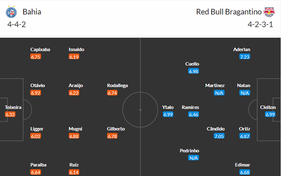The width and height of the screenshot is (281, 176).
Task: Select player Capixaba in Bahia lineup
Action: pos(40,49)
